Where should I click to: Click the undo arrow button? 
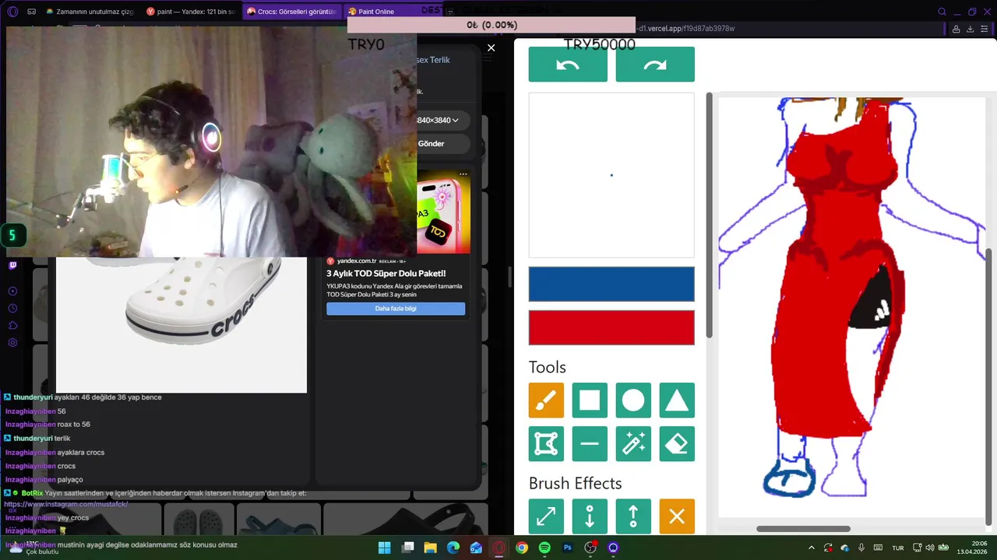(568, 65)
